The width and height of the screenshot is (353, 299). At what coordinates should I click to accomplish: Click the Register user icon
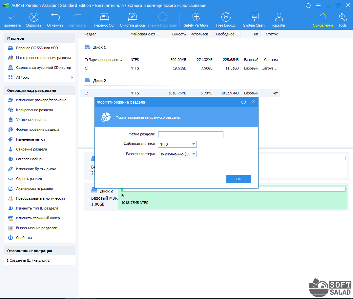pyautogui.click(x=279, y=18)
